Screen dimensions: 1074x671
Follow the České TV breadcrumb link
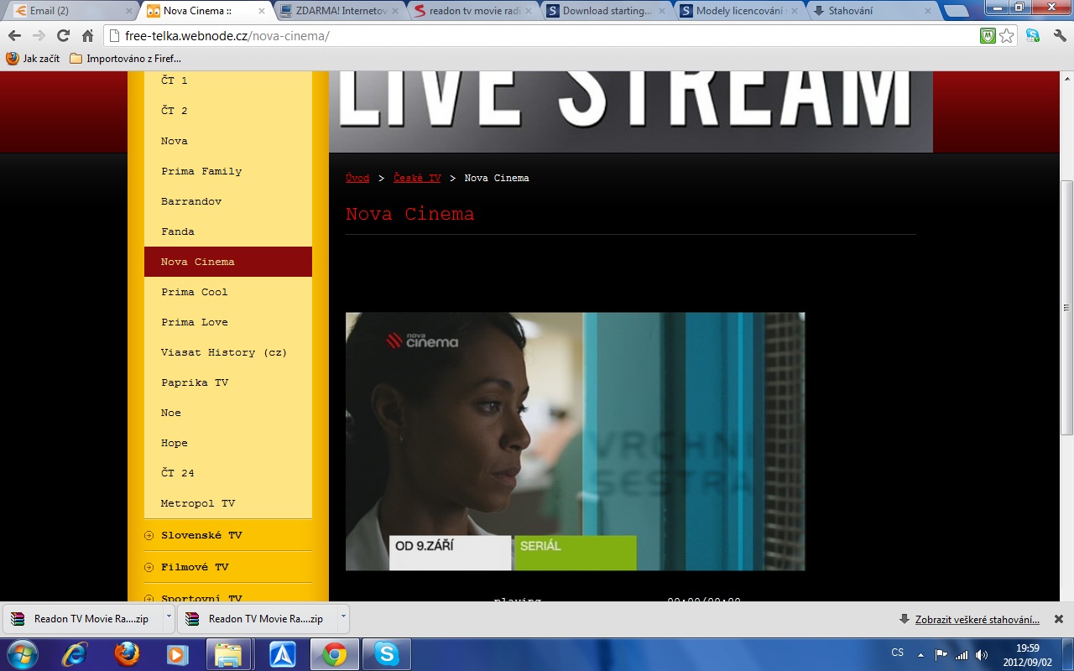pos(417,178)
